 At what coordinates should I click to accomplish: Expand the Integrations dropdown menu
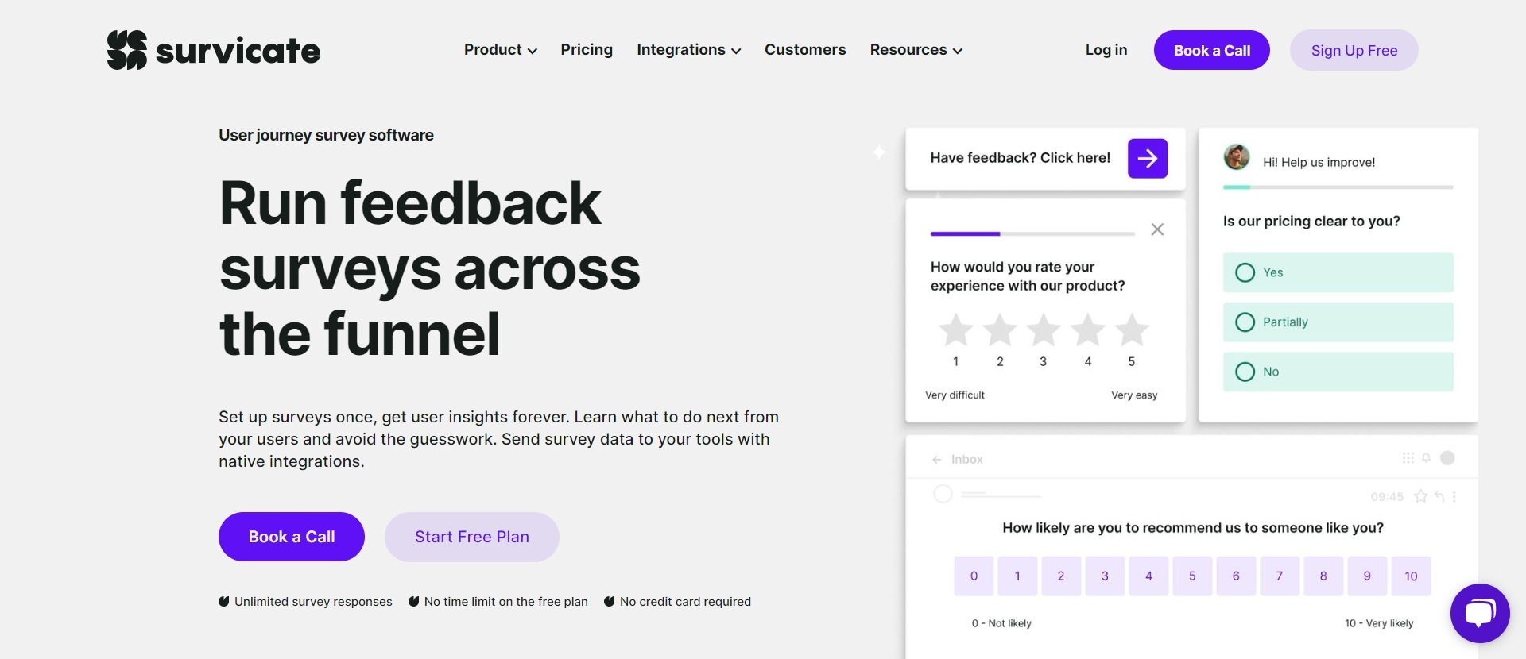[688, 50]
